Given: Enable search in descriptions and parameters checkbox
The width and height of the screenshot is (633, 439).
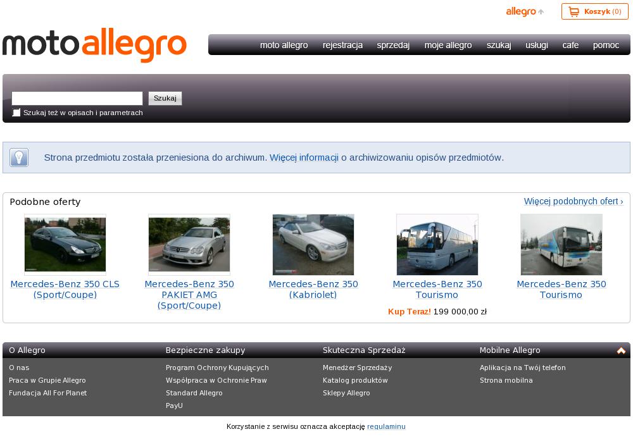Looking at the screenshot, I should (16, 113).
